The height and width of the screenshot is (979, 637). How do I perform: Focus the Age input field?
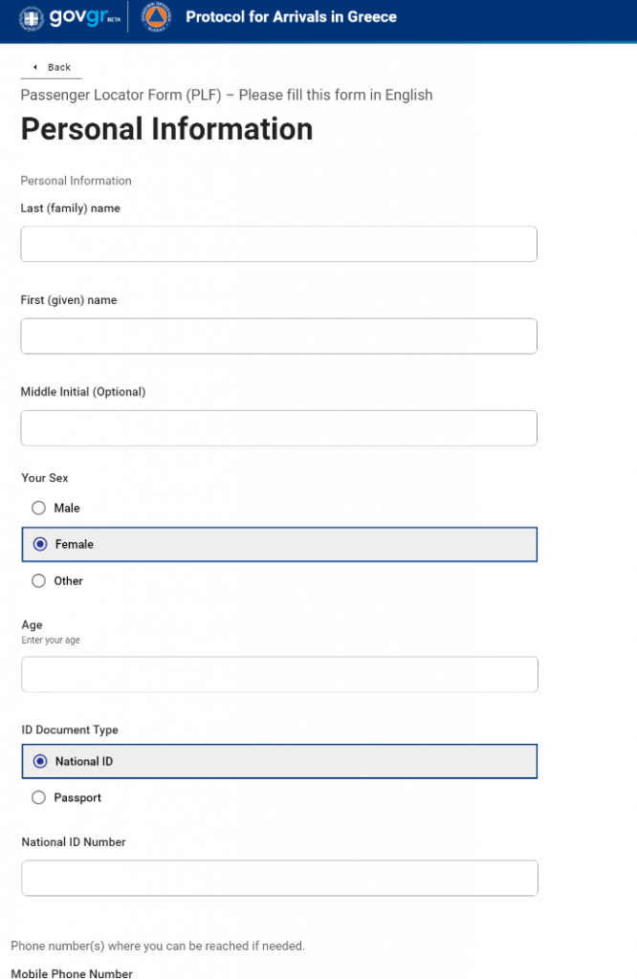(x=279, y=674)
